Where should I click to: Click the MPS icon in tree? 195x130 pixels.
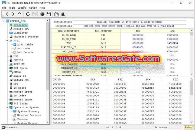[11, 84]
